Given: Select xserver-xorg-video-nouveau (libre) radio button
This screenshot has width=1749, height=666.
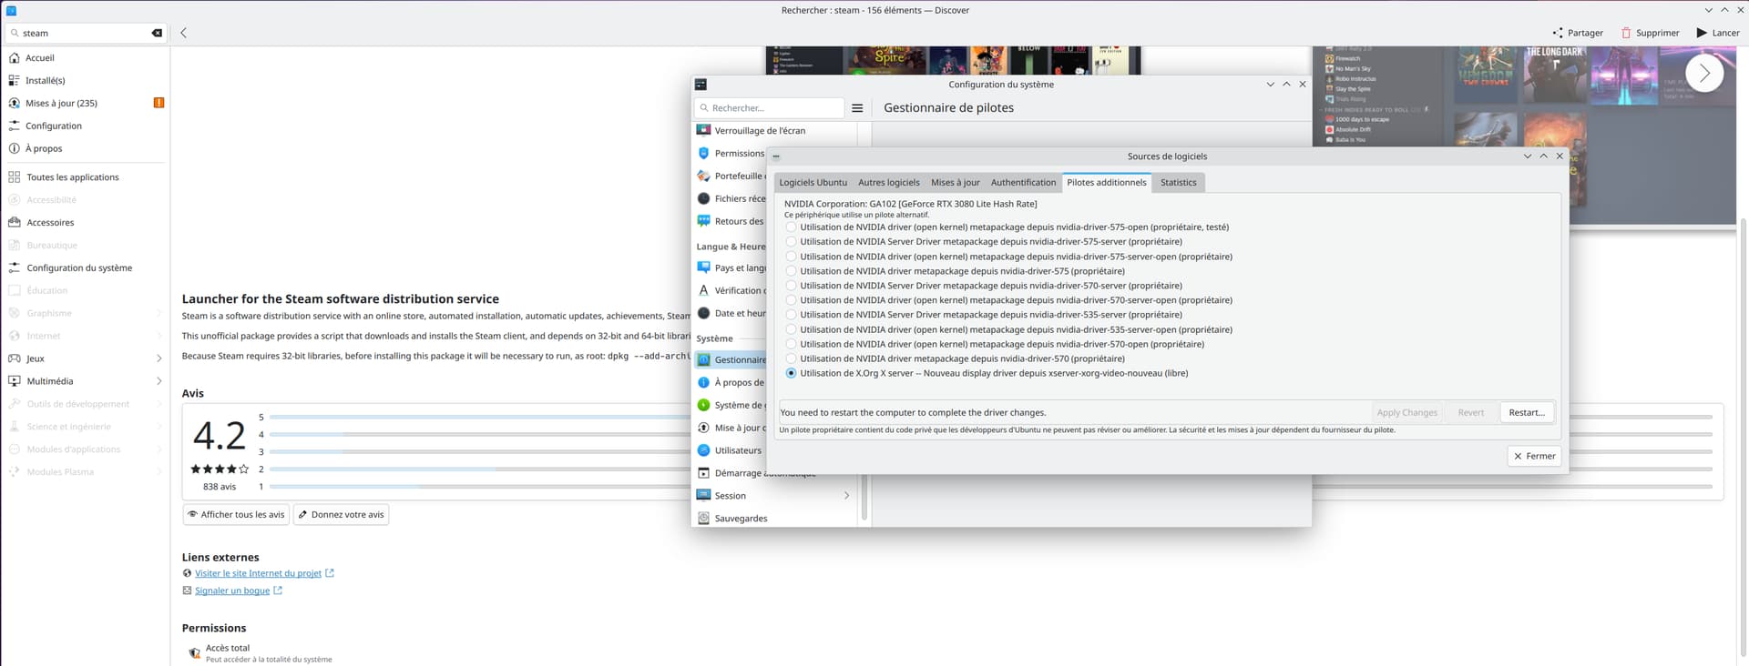Looking at the screenshot, I should tap(791, 373).
